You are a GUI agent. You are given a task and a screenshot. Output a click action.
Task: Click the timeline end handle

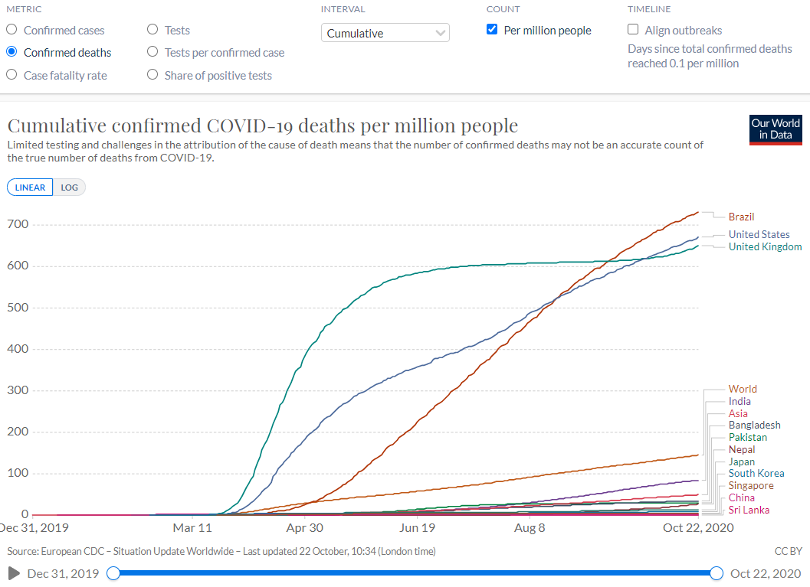(x=717, y=573)
